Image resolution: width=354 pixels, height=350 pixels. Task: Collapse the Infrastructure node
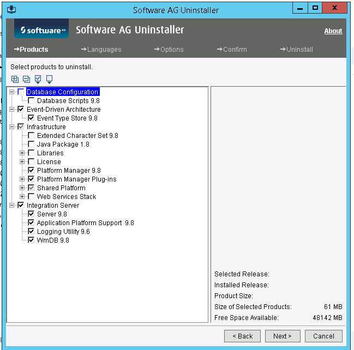click(12, 127)
